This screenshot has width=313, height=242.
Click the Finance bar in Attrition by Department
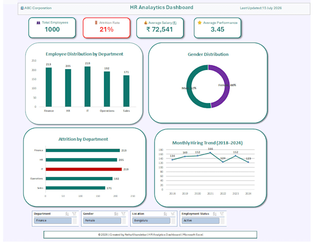click(x=83, y=150)
